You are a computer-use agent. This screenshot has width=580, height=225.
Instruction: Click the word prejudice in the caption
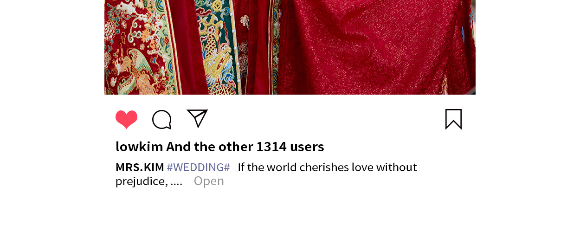click(140, 181)
